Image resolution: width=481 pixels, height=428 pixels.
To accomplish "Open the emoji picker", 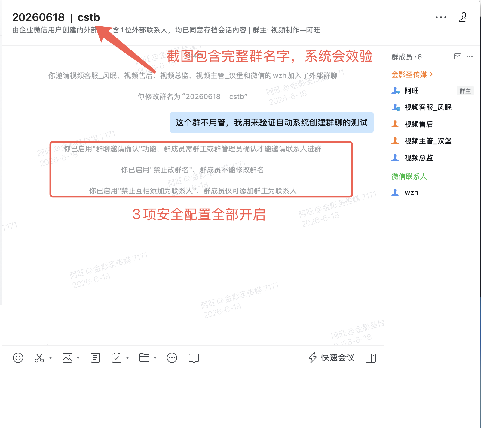I will point(18,358).
